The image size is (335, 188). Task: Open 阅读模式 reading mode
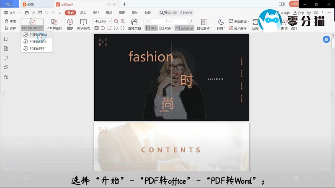(83, 24)
